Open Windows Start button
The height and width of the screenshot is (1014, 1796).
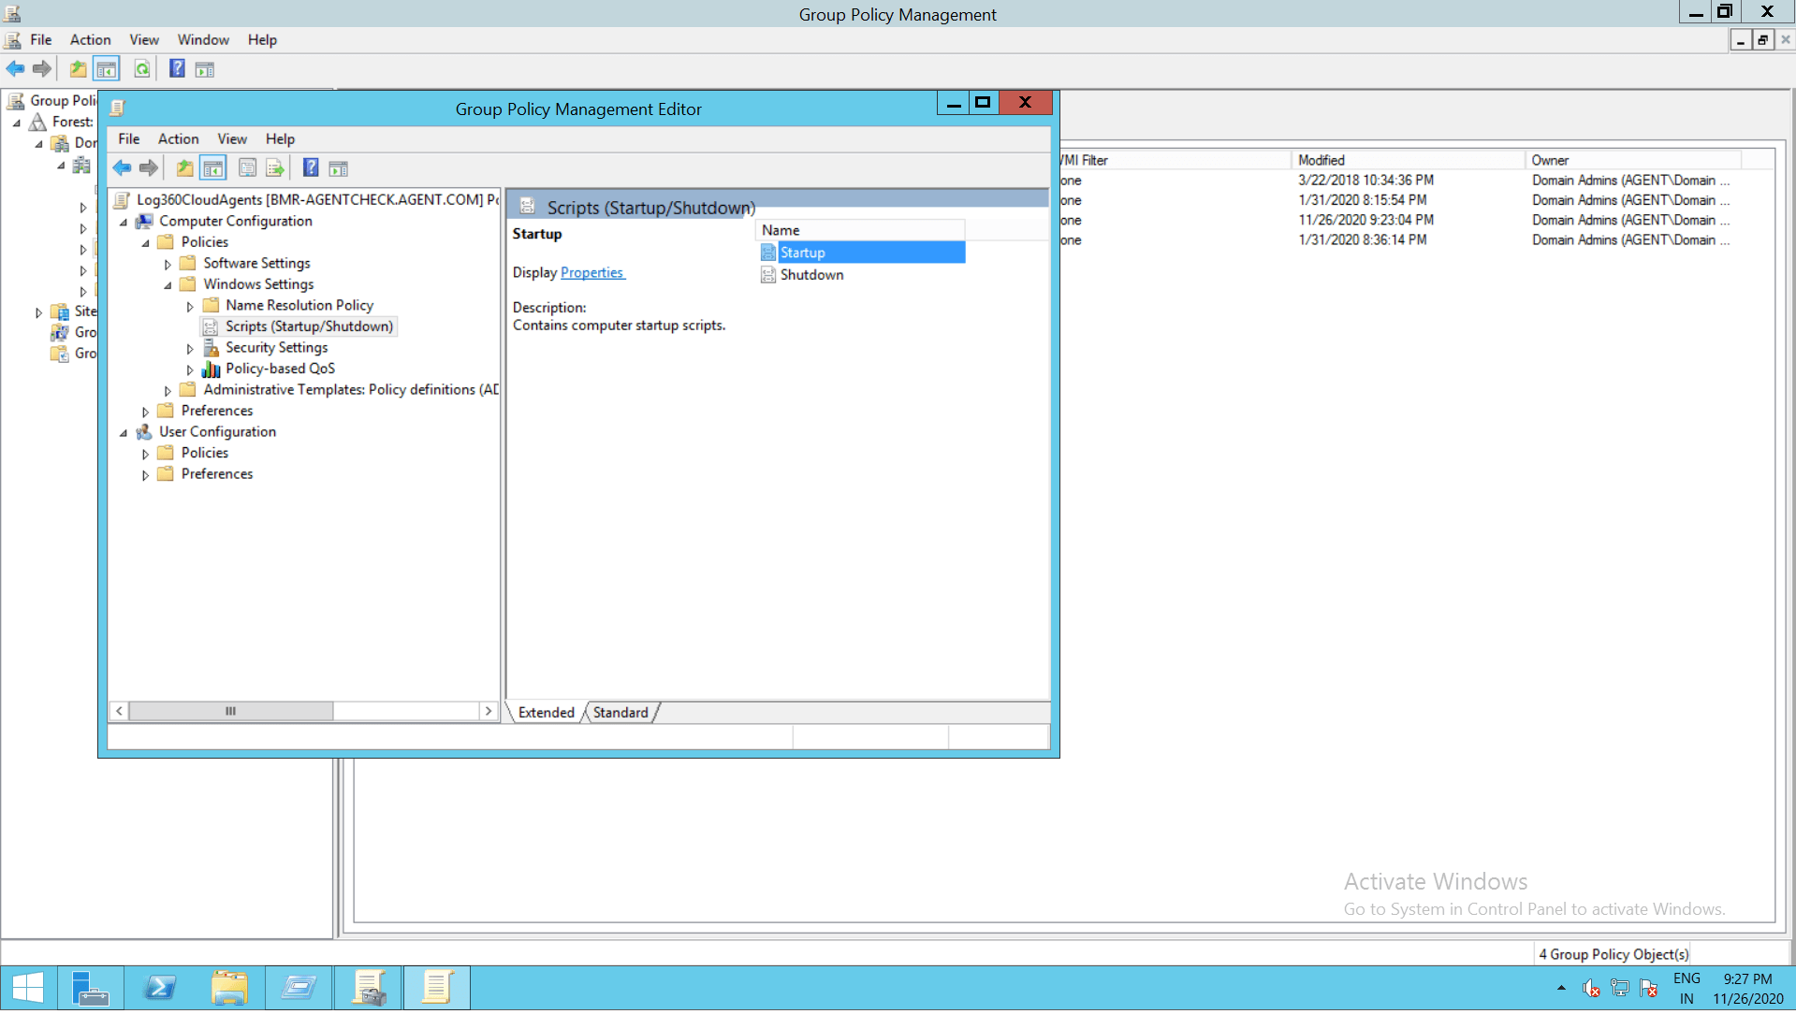point(28,988)
